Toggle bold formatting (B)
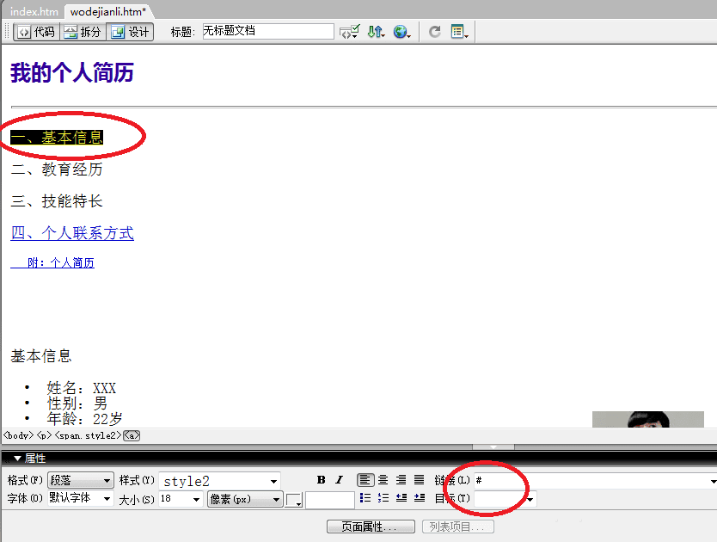This screenshot has width=717, height=542. pyautogui.click(x=321, y=480)
